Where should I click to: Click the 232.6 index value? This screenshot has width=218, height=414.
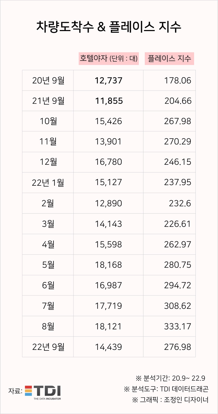[x=181, y=203]
